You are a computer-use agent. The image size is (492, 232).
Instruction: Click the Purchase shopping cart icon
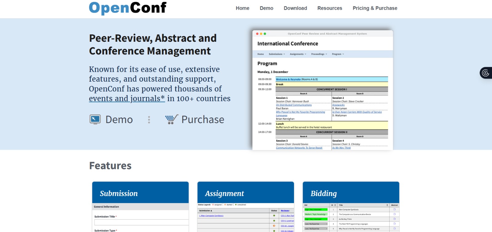tap(171, 119)
